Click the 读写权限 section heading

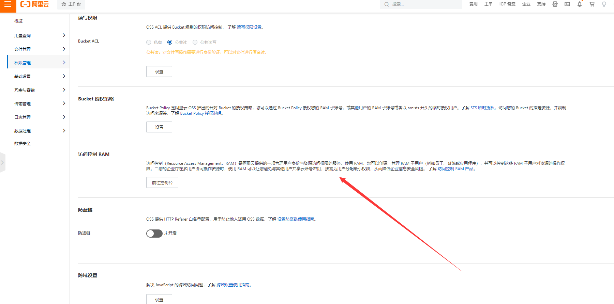(88, 18)
